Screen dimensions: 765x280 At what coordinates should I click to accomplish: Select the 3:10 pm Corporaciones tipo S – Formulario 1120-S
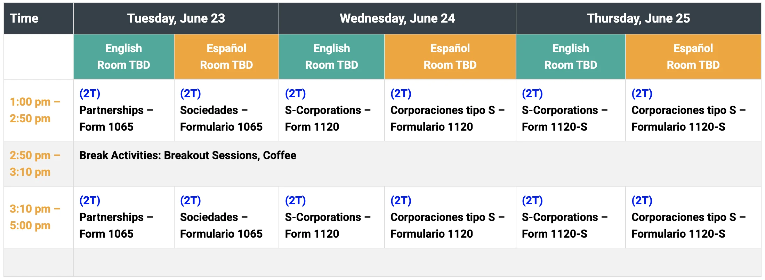click(x=688, y=225)
